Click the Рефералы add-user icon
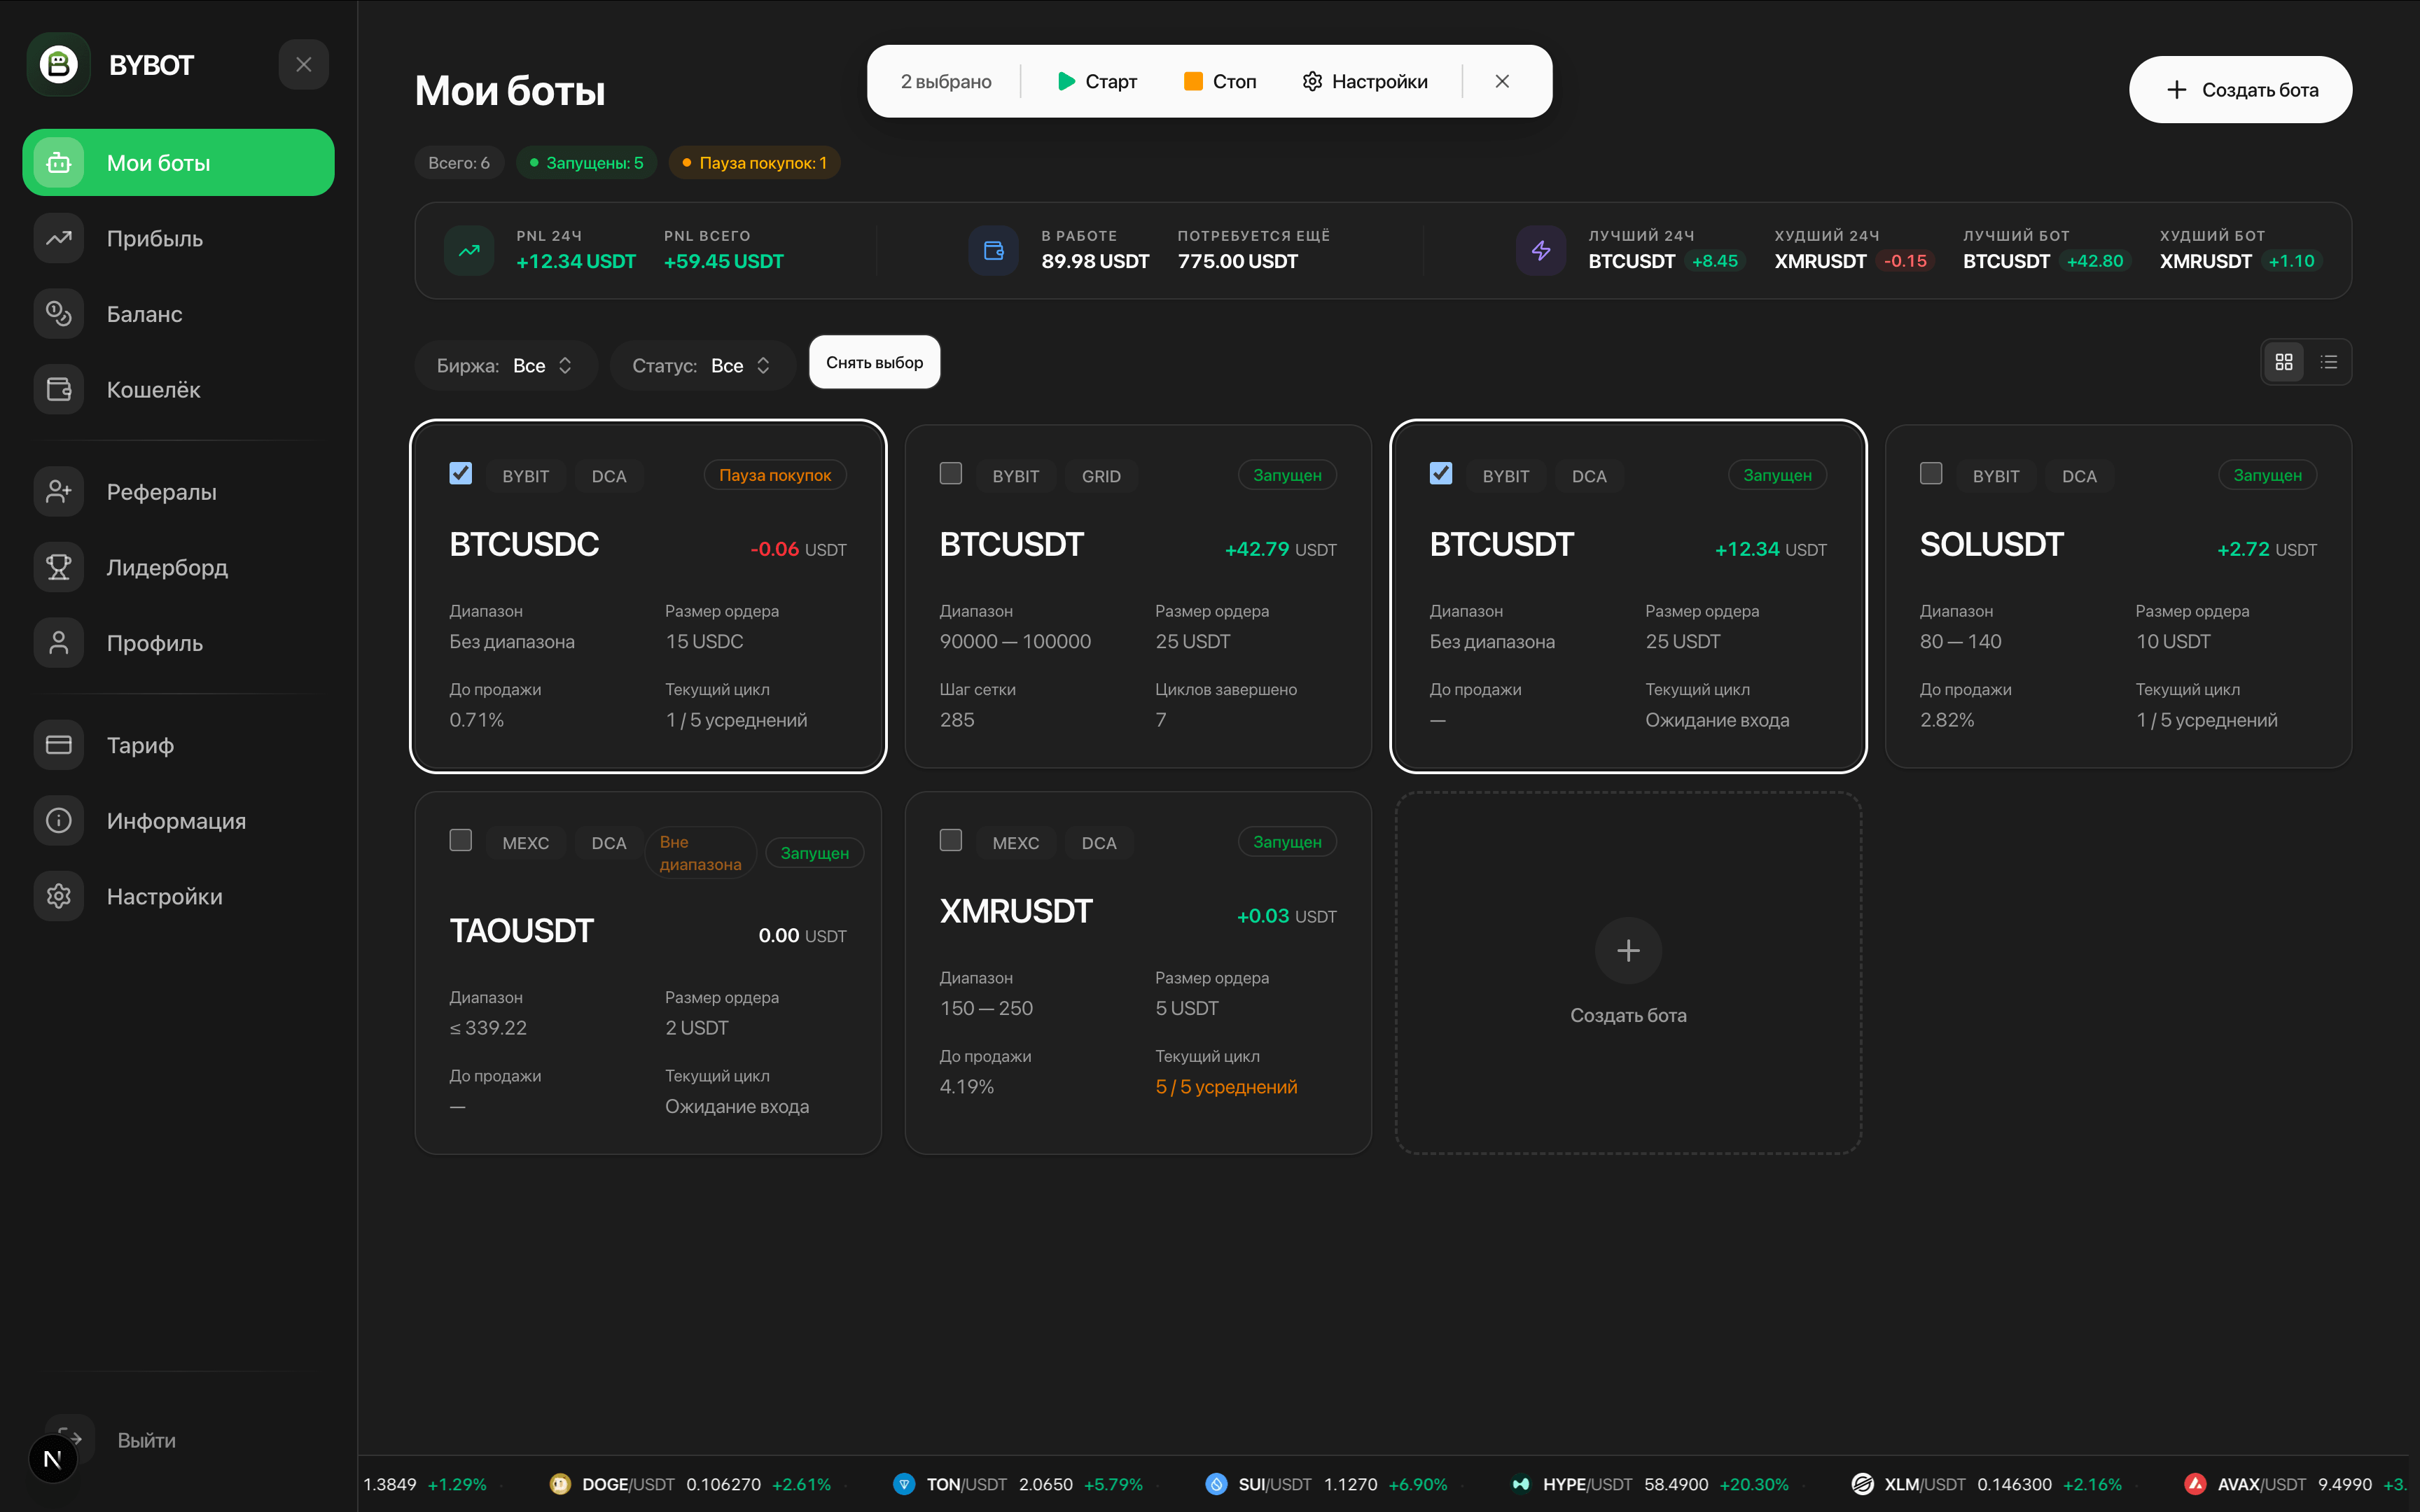The width and height of the screenshot is (2420, 1512). tap(59, 492)
